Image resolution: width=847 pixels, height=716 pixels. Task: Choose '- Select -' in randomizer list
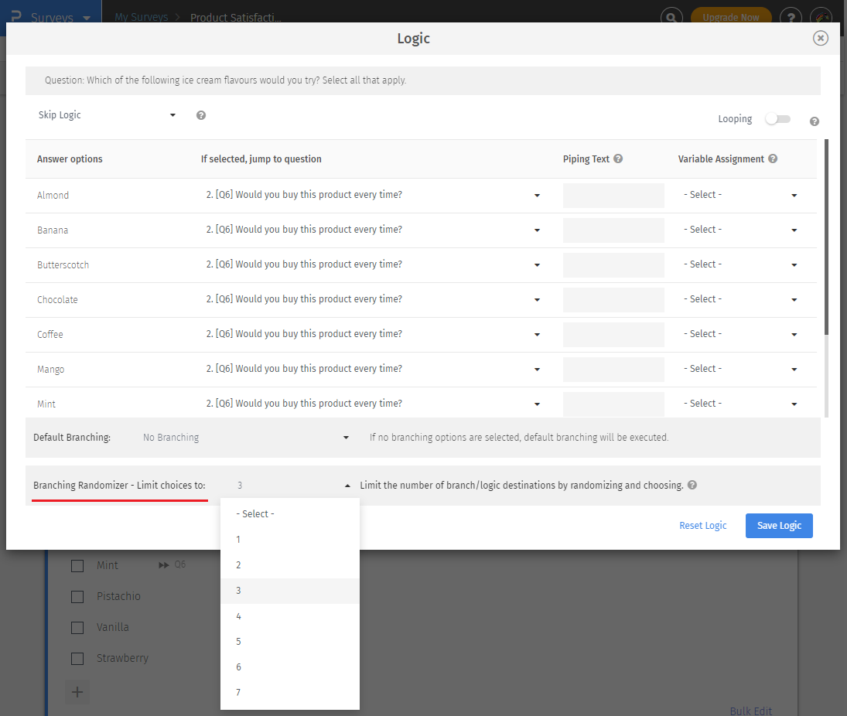pos(290,514)
